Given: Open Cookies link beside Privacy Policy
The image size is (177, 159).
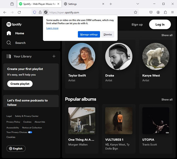Looking at the screenshot, I should [27, 122].
